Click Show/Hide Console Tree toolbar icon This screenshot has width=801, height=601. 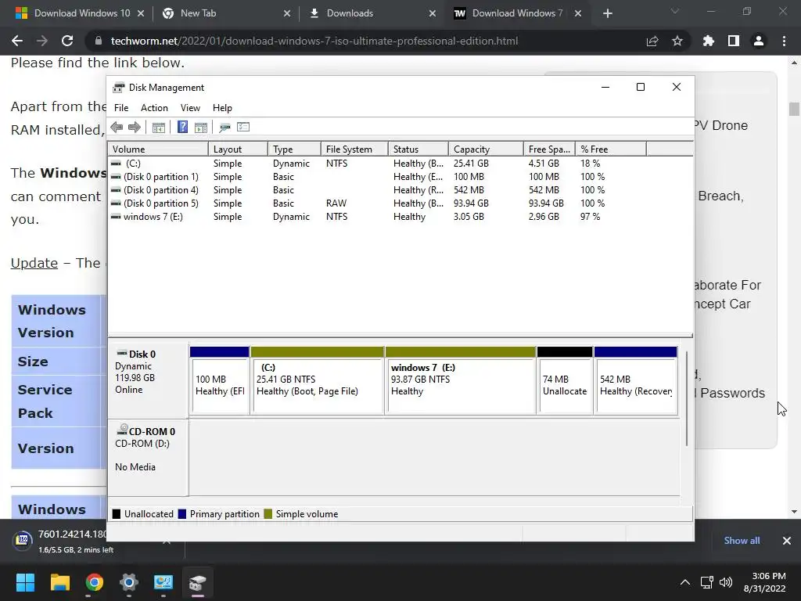point(158,128)
